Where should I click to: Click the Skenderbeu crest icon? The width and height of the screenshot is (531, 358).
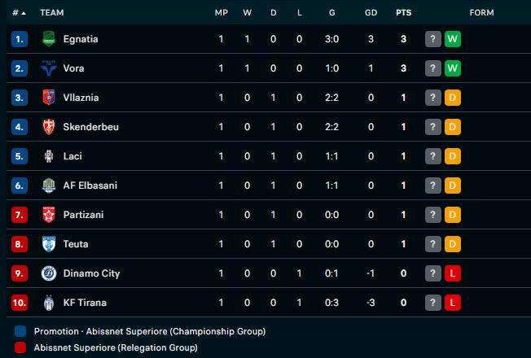(49, 127)
